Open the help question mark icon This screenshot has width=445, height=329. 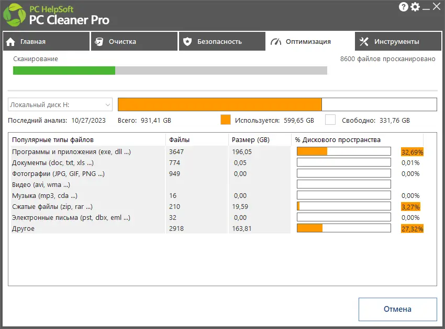click(403, 6)
